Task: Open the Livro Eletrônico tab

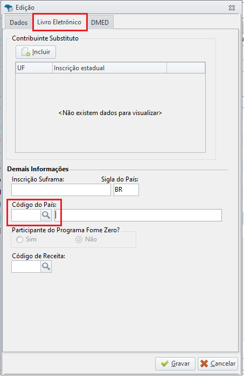Action: (x=59, y=22)
